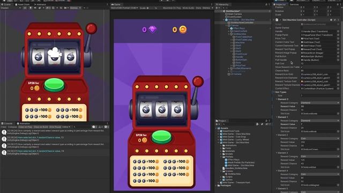
Task: Click the red slot handle knob in Game view
Action: [198, 81]
